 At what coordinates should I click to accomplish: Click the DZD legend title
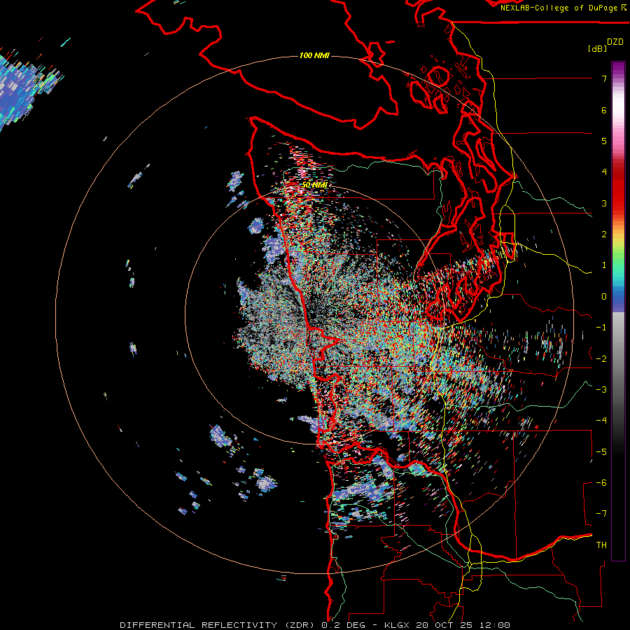[615, 42]
